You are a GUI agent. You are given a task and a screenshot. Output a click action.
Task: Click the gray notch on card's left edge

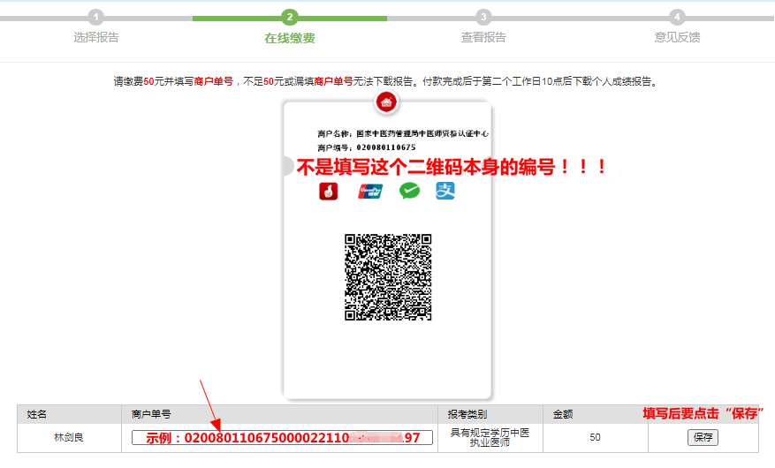point(286,166)
